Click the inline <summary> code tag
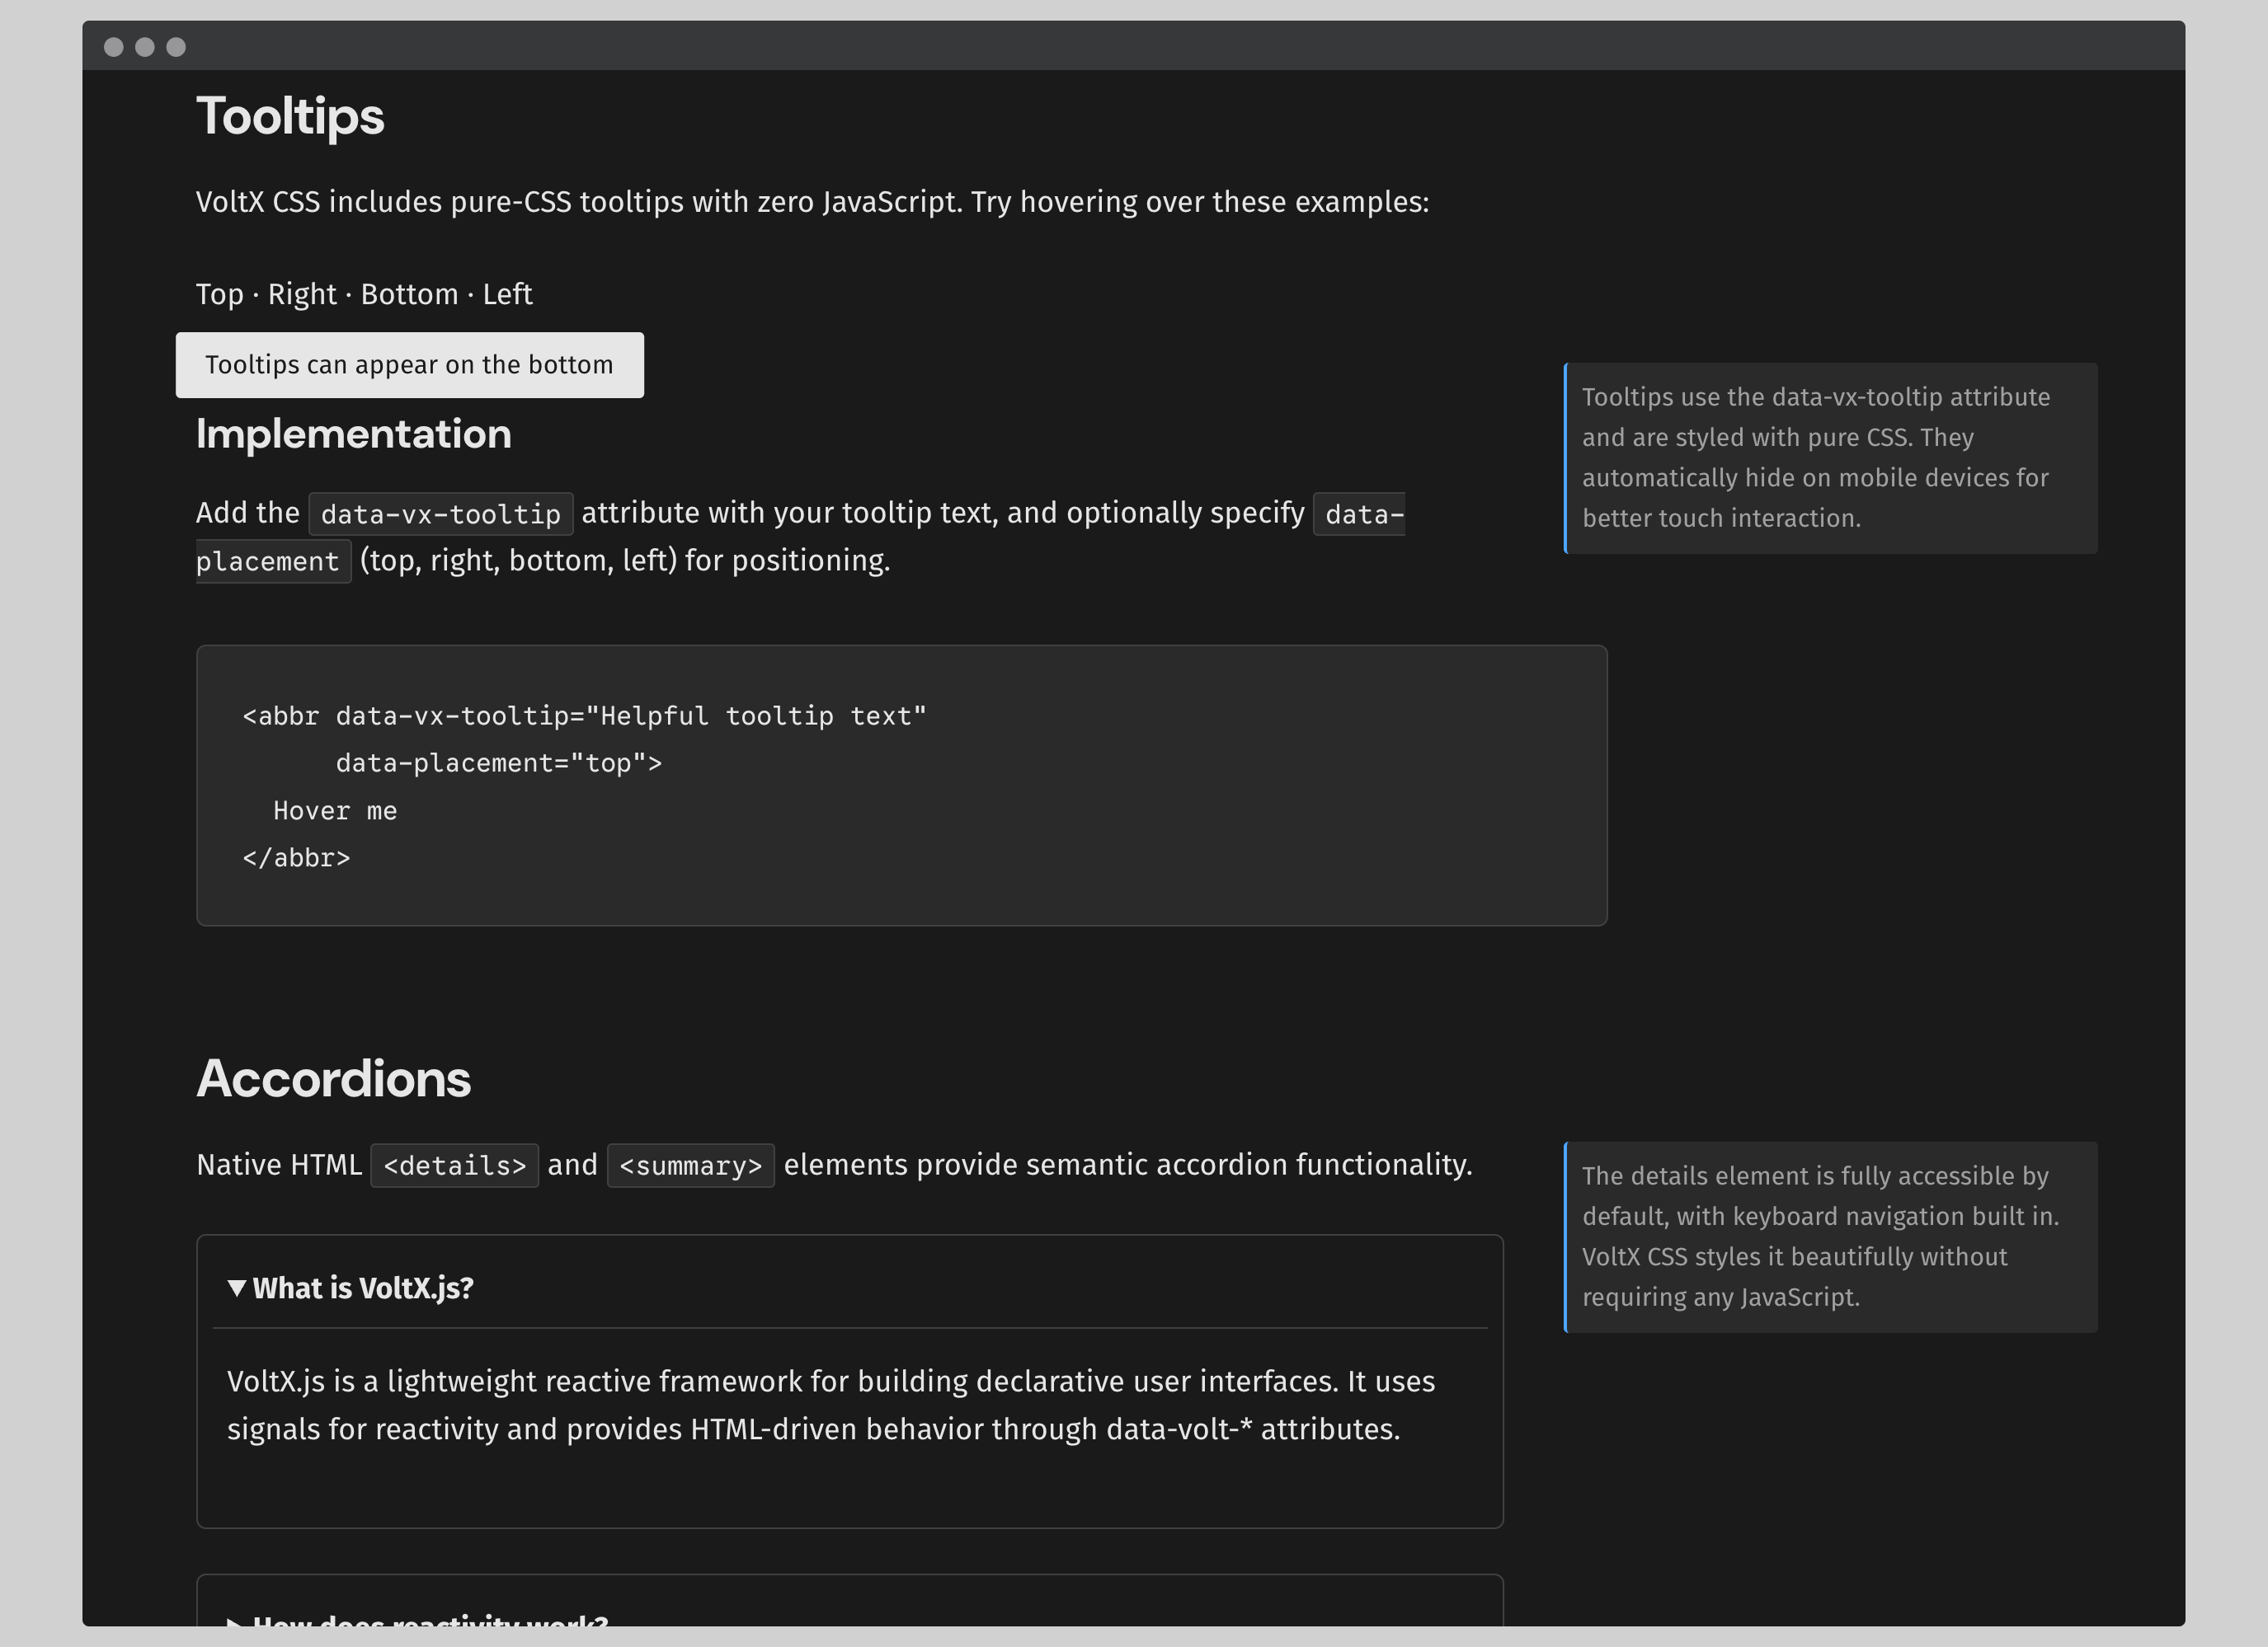The width and height of the screenshot is (2268, 1647). pos(690,1166)
